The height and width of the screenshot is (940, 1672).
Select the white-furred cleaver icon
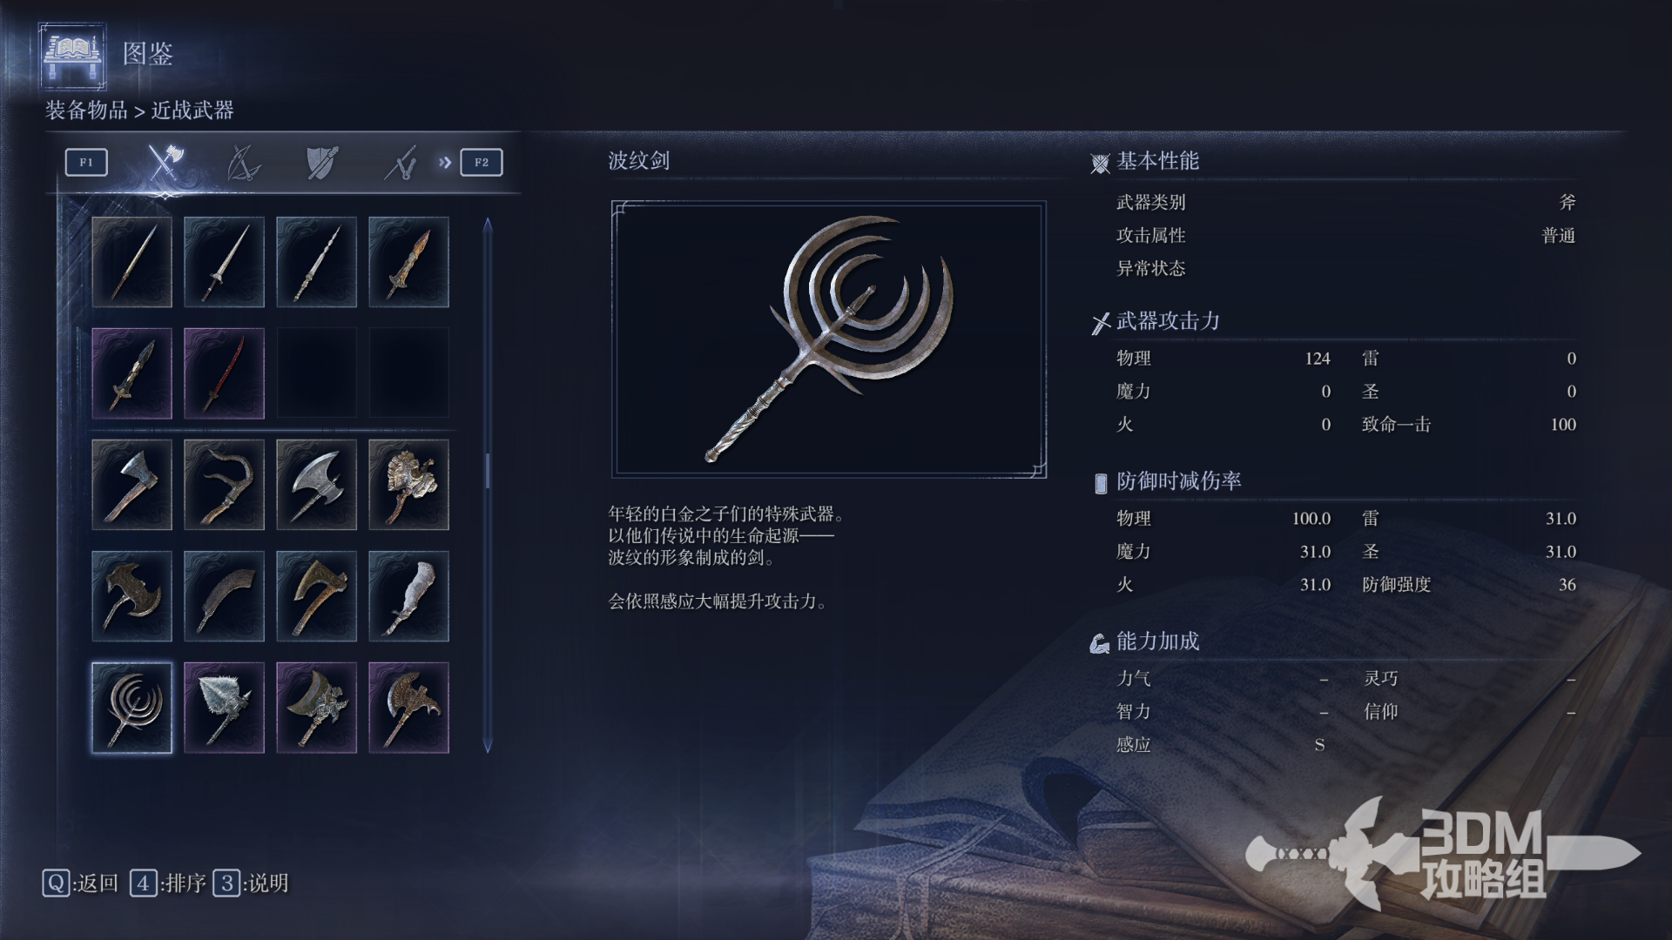[x=408, y=596]
